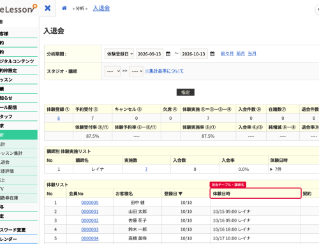This screenshot has width=319, height=244.
Task: Select スタッフ in the sidebar menu
Action: [x=19, y=117]
